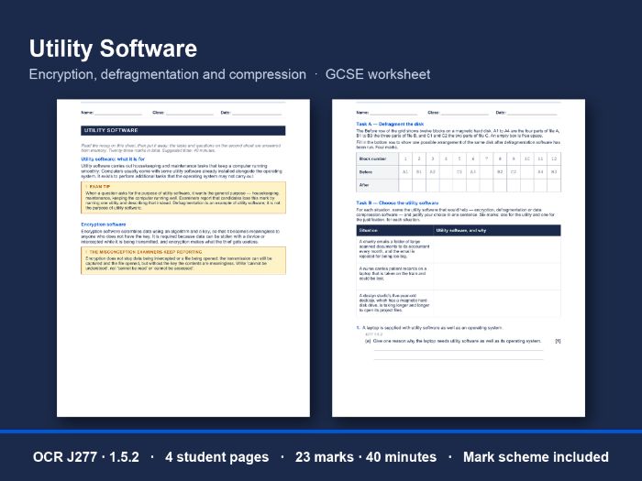Open the second worksheet page with Task A

tap(459, 258)
